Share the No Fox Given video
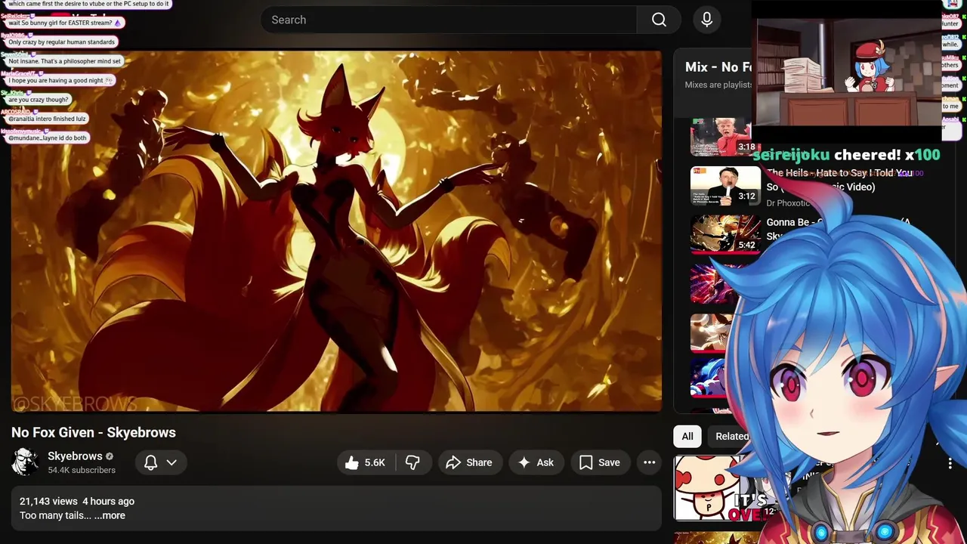Screen dimensions: 967x544 click(469, 462)
